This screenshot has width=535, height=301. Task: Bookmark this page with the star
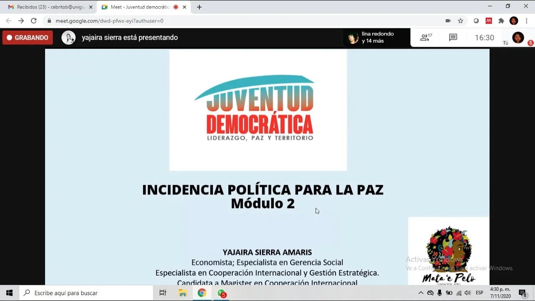tap(461, 21)
